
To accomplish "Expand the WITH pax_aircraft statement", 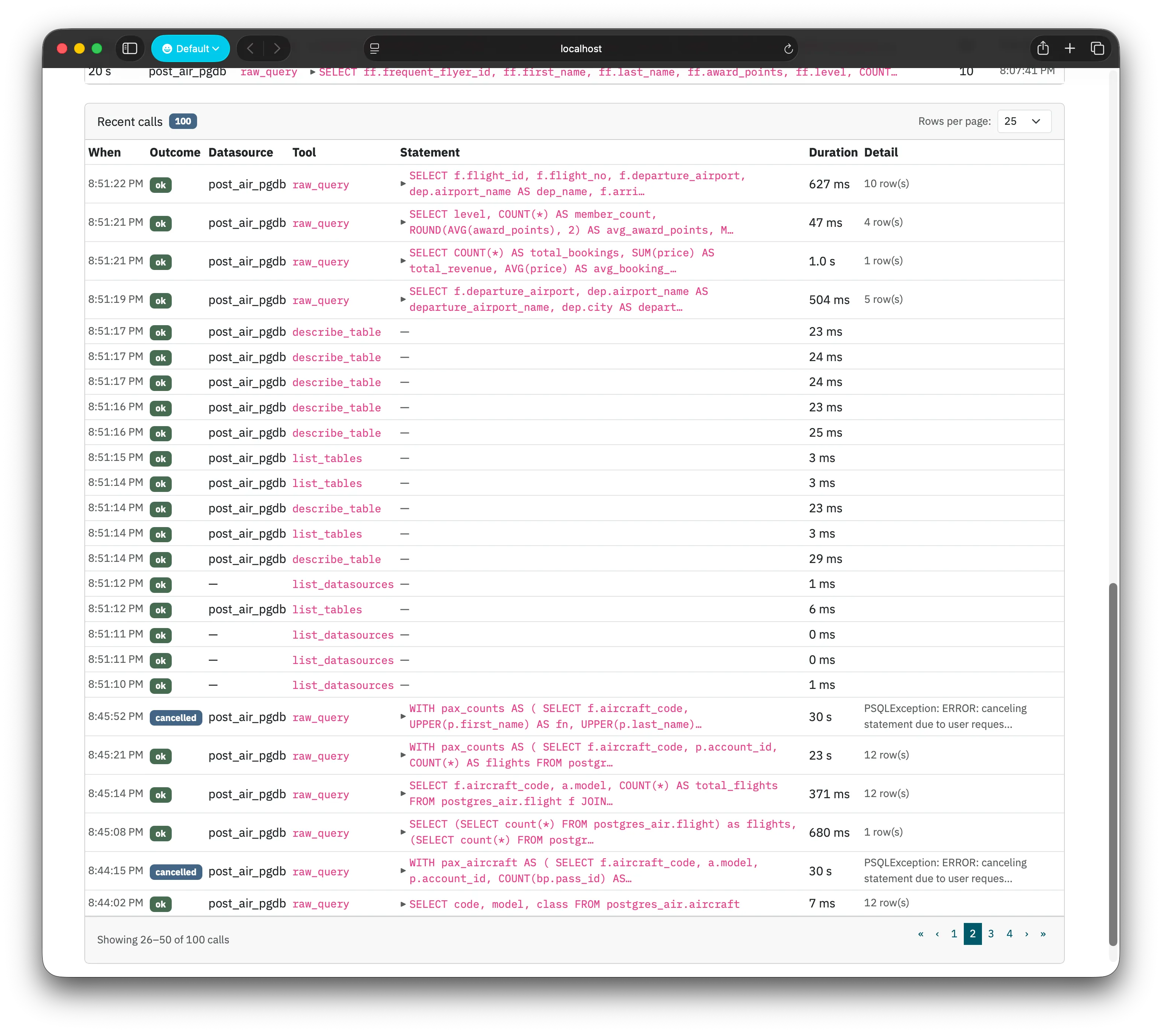I will click(x=403, y=870).
